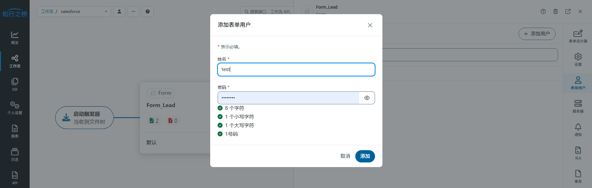Switch to the 服务器 tab

click(x=578, y=106)
